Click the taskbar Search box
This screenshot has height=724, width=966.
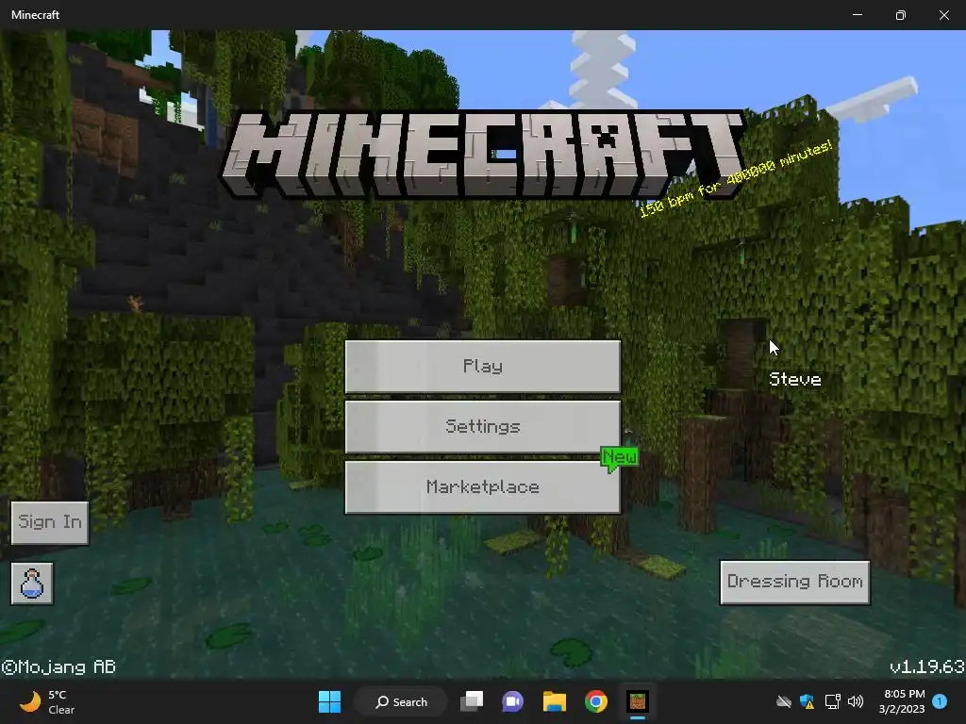point(401,701)
